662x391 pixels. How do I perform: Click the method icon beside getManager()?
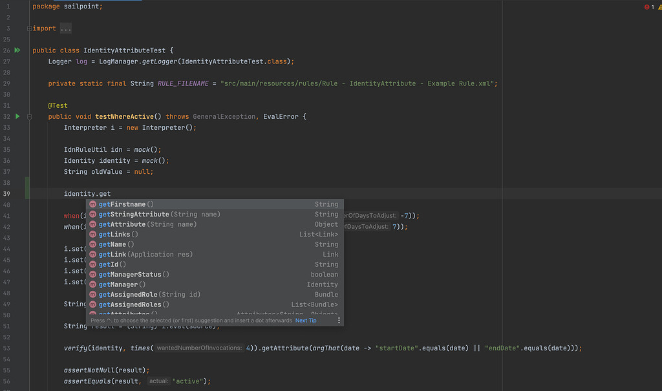coord(94,284)
